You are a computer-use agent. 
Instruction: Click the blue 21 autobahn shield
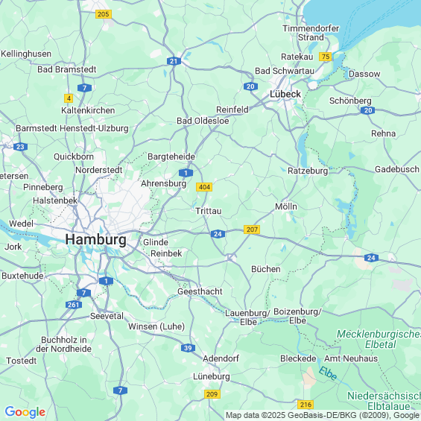coord(174,61)
